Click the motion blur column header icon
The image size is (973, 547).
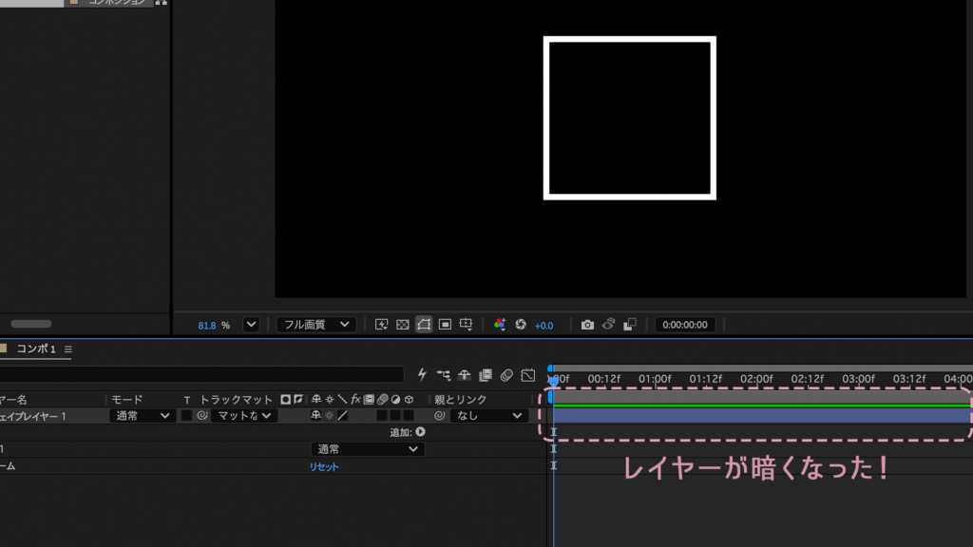pyautogui.click(x=382, y=400)
